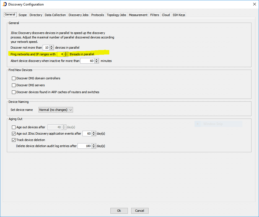
Task: Open the Set device name dropdown
Action: pyautogui.click(x=56, y=110)
